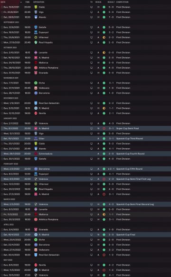Click the R. Madrid crest on the Spanish Cup Final row
The width and height of the screenshot is (171, 277).
36,235
